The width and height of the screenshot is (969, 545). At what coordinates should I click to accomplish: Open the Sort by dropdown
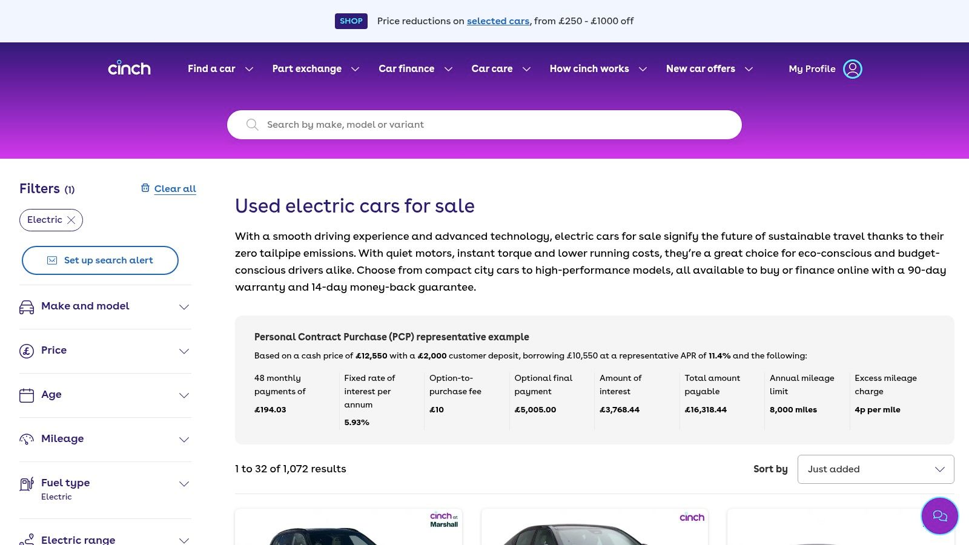click(x=875, y=469)
